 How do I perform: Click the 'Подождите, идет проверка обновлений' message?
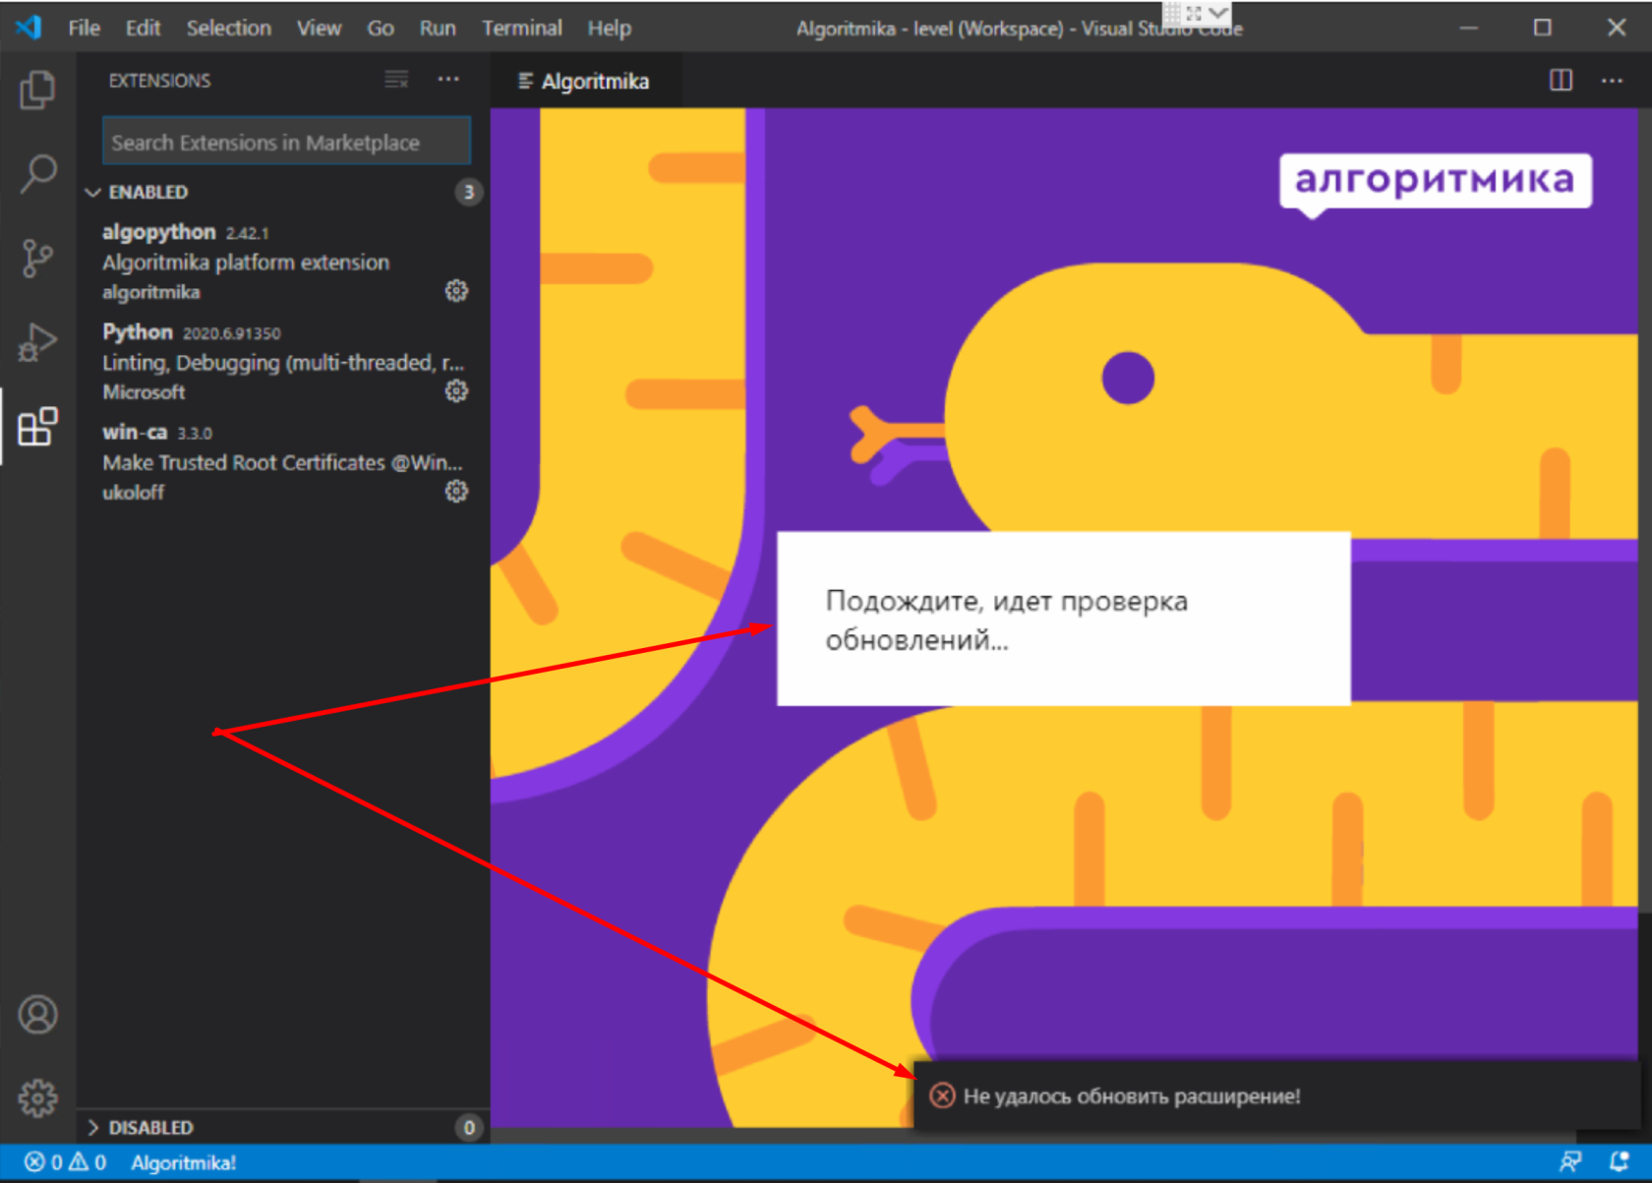(1007, 620)
